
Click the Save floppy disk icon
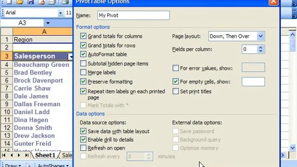coord(30,2)
